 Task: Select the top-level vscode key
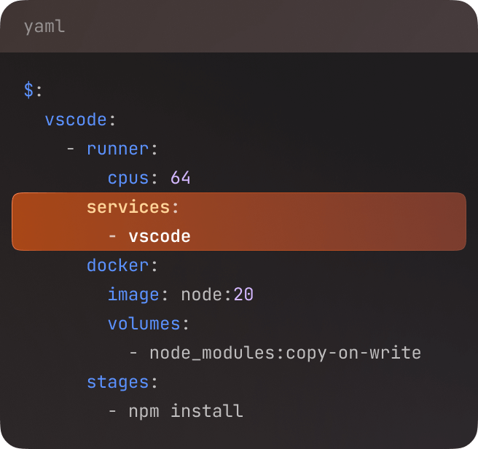pos(76,120)
